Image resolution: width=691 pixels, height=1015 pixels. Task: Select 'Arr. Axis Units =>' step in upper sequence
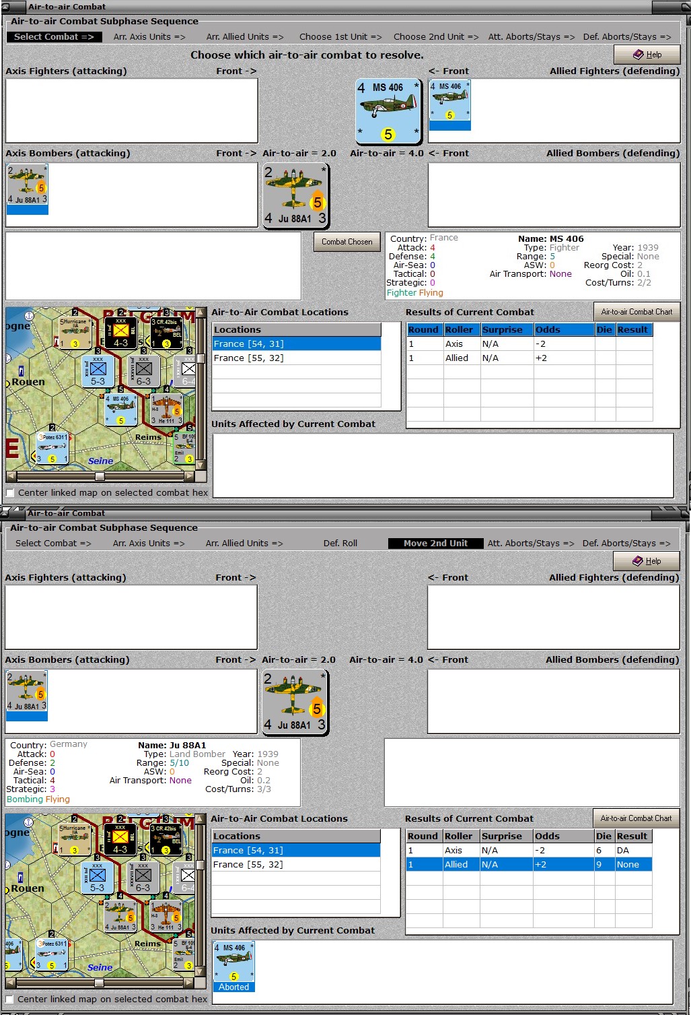(x=149, y=37)
